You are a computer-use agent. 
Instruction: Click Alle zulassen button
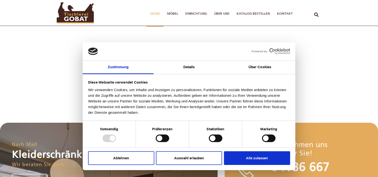pos(257,158)
